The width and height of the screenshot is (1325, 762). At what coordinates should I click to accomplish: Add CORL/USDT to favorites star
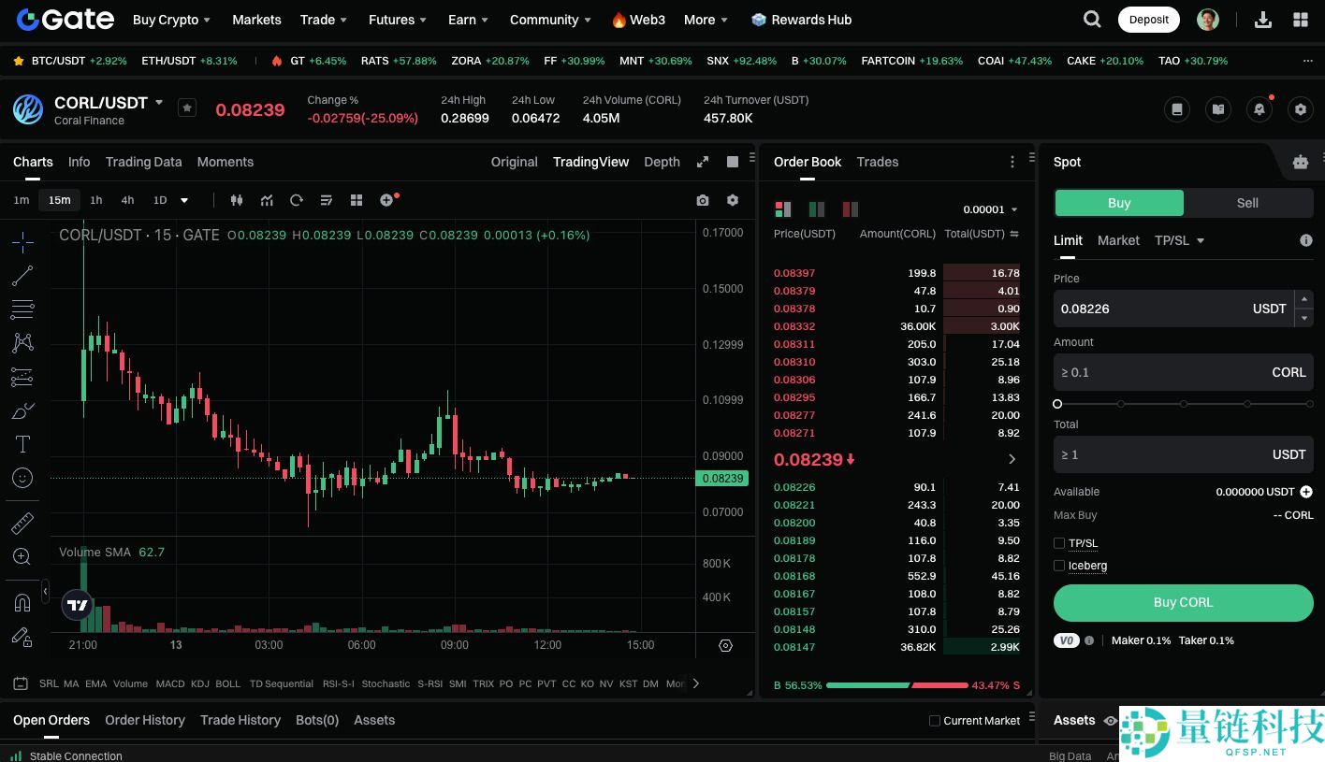click(187, 108)
